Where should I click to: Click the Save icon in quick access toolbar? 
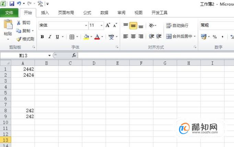pyautogui.click(x=12, y=3)
